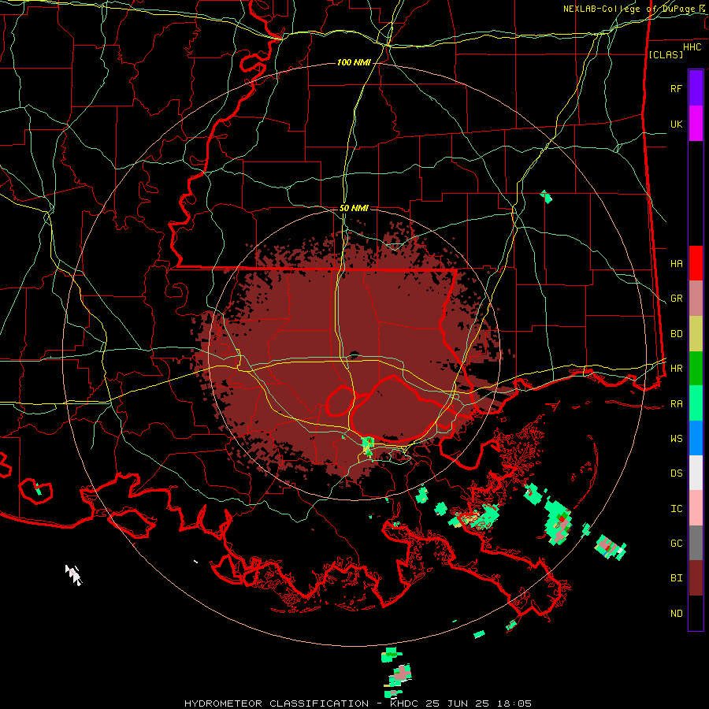The height and width of the screenshot is (709, 709).
Task: Click the ND legend label
Action: coord(676,614)
